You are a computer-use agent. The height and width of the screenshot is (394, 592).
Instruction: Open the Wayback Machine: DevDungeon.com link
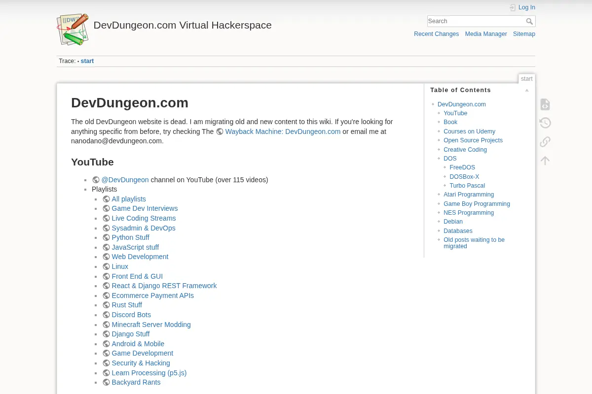[283, 131]
